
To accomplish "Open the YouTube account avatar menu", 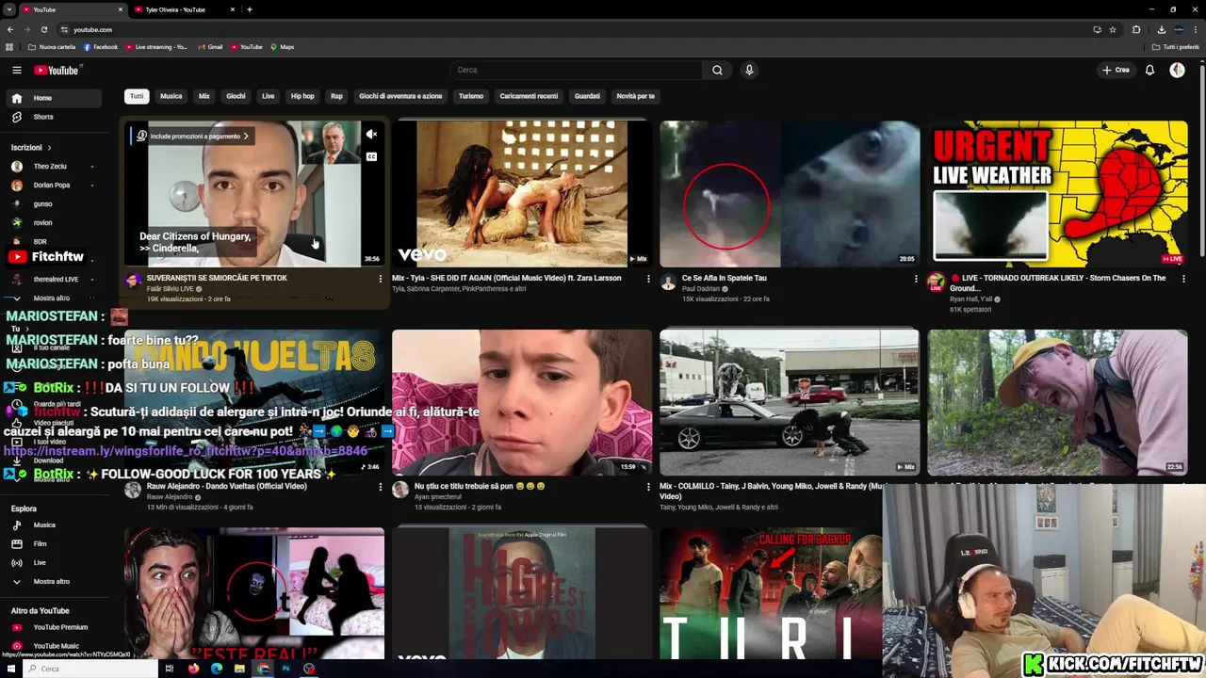I will pyautogui.click(x=1177, y=70).
